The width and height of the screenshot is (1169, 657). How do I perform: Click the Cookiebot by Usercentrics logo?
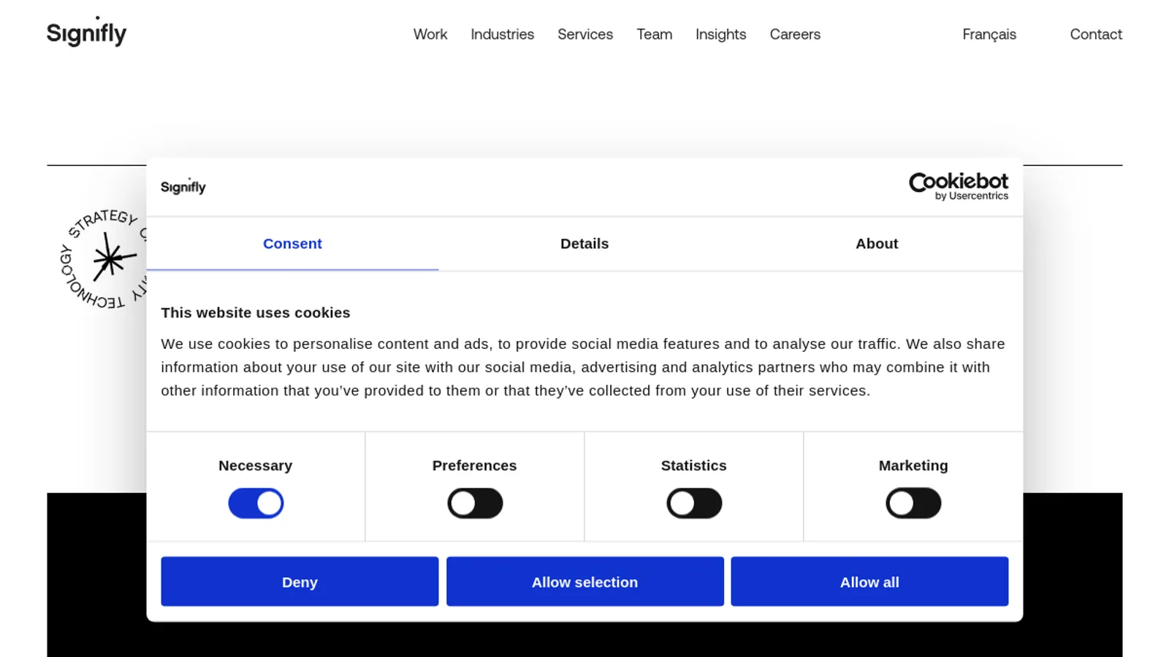[958, 186]
